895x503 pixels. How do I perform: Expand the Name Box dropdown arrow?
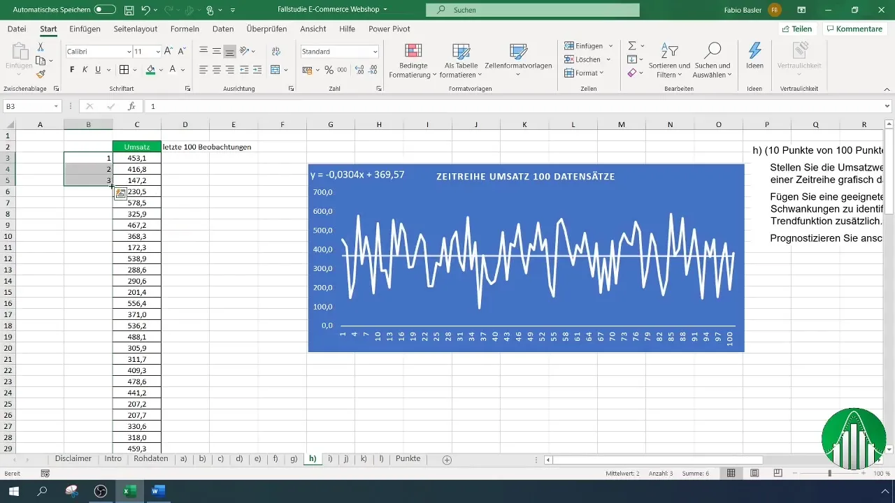(57, 106)
